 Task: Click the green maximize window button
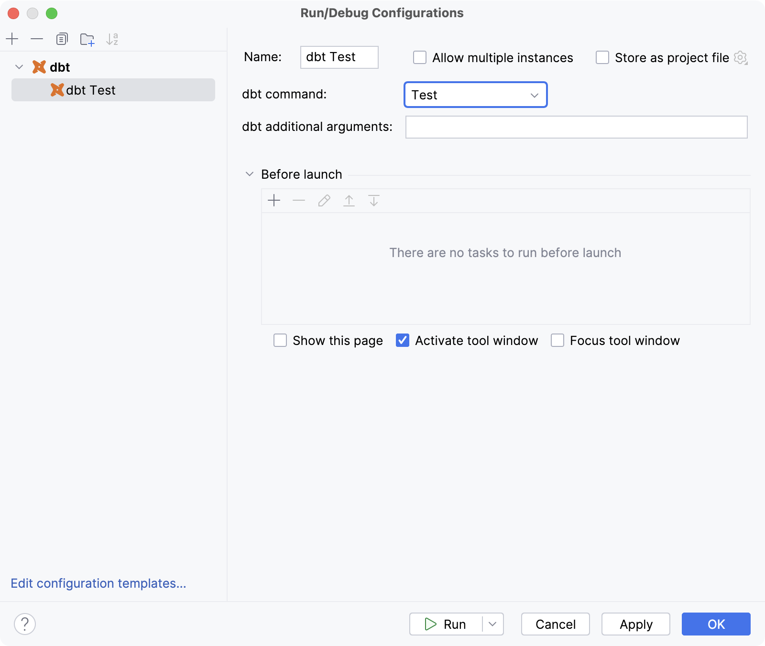(52, 13)
